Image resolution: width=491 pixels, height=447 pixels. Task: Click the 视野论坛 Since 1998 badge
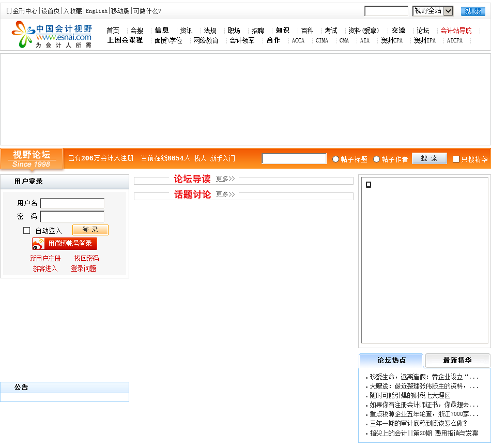pos(32,159)
